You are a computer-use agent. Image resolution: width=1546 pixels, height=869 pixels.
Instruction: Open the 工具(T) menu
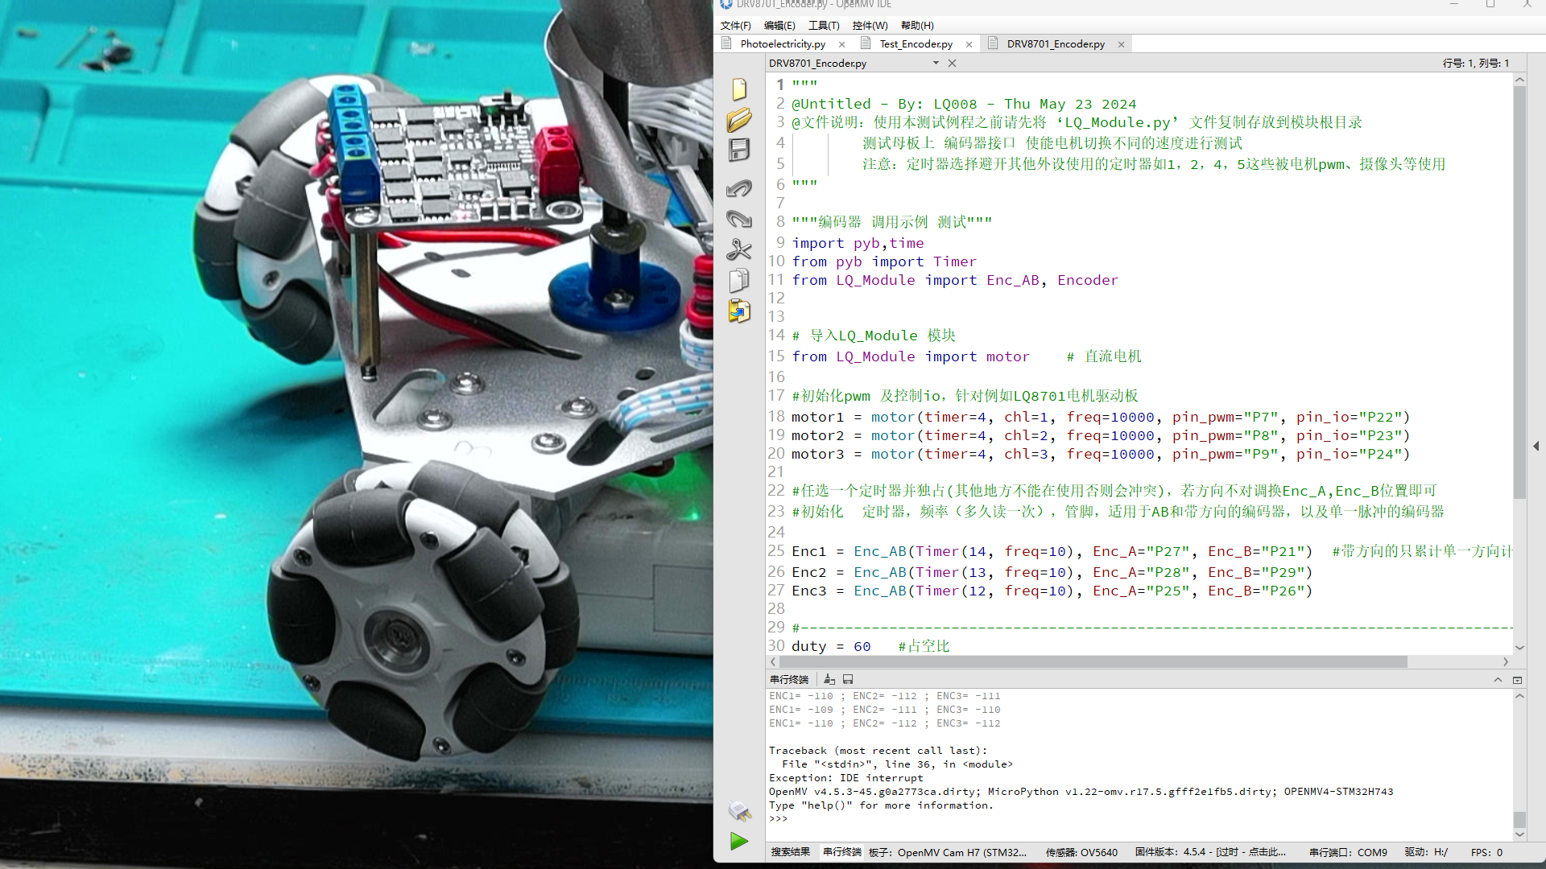click(823, 26)
